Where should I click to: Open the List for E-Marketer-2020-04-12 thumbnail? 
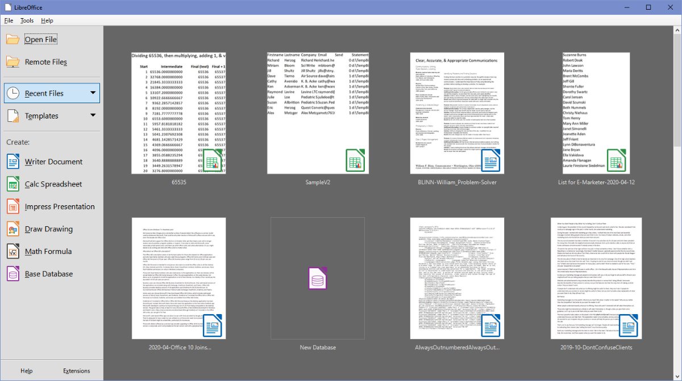(596, 113)
